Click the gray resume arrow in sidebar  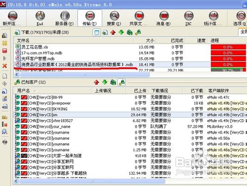tap(4, 58)
